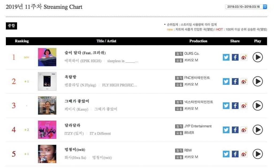Click the 에픽하이 (EPIK HIGH) artist link
The image size is (274, 168).
pyautogui.click(x=83, y=61)
